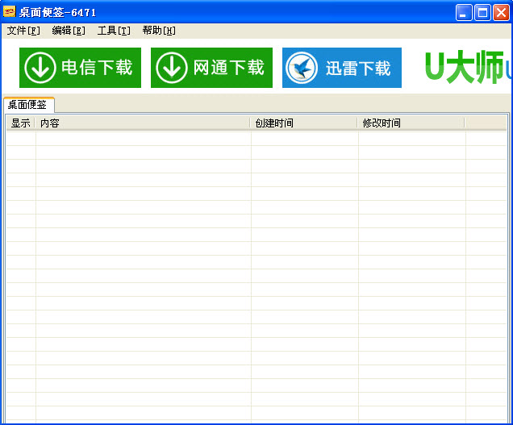Click the U大师 logo banner
This screenshot has height=425, width=513.
point(469,67)
